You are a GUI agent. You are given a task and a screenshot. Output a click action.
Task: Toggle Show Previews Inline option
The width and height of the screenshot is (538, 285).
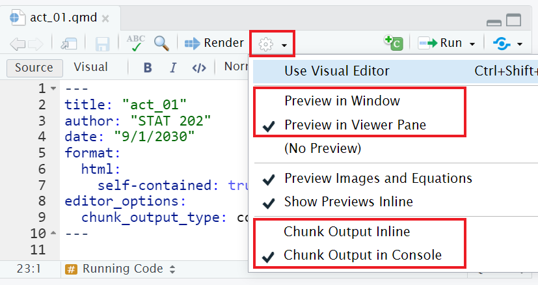coord(348,202)
